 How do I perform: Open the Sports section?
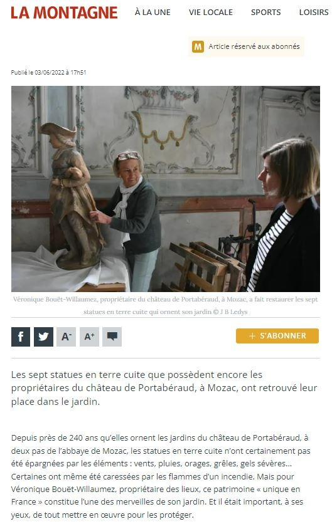tap(266, 12)
